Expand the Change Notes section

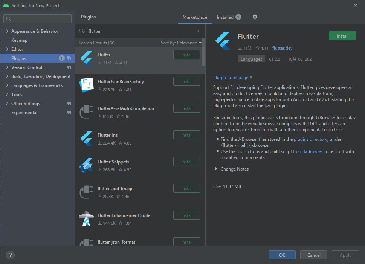tap(216, 169)
